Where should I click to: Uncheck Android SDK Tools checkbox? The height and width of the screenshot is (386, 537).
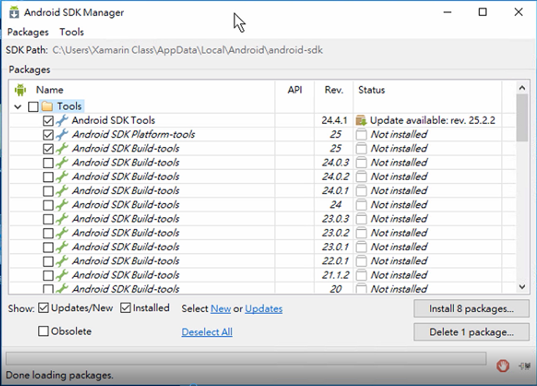click(48, 121)
